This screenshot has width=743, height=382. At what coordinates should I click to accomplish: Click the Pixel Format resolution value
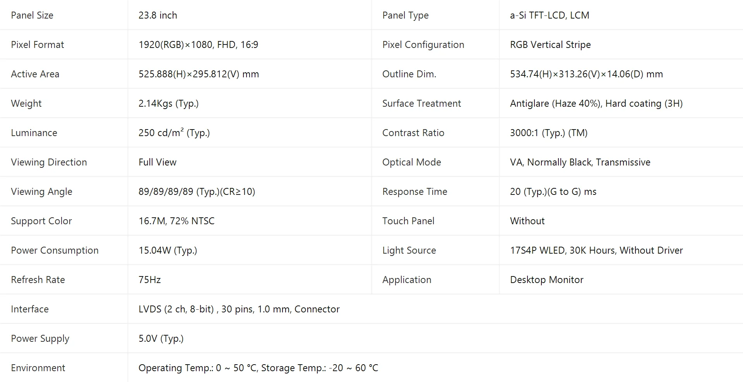(198, 45)
